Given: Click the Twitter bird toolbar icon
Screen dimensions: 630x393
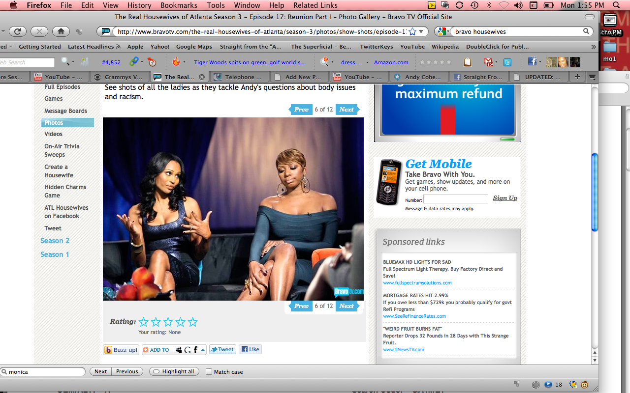Looking at the screenshot, I should click(507, 62).
